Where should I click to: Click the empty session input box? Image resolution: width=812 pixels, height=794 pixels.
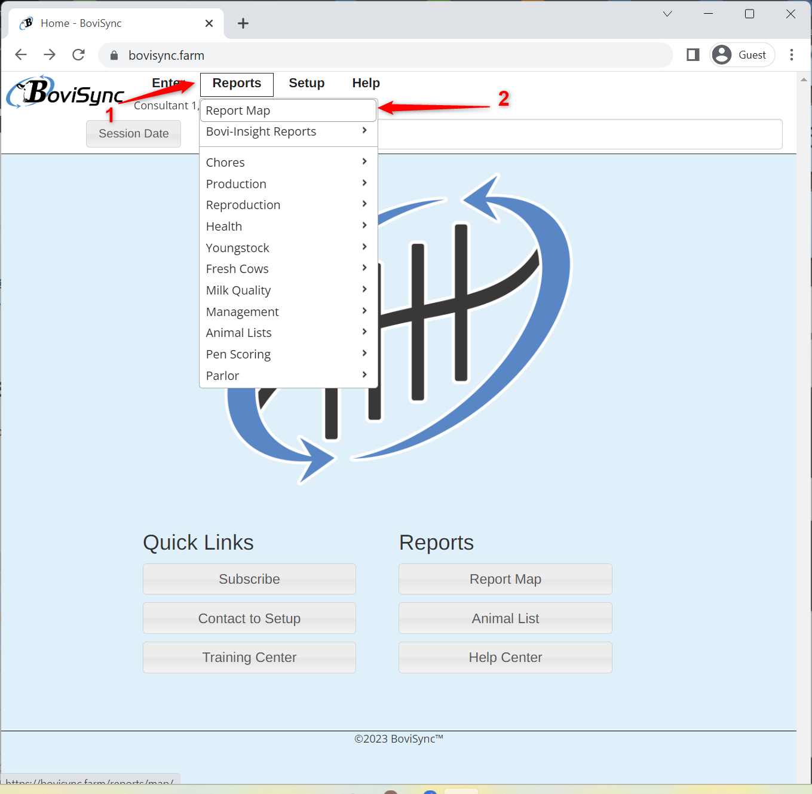click(580, 134)
